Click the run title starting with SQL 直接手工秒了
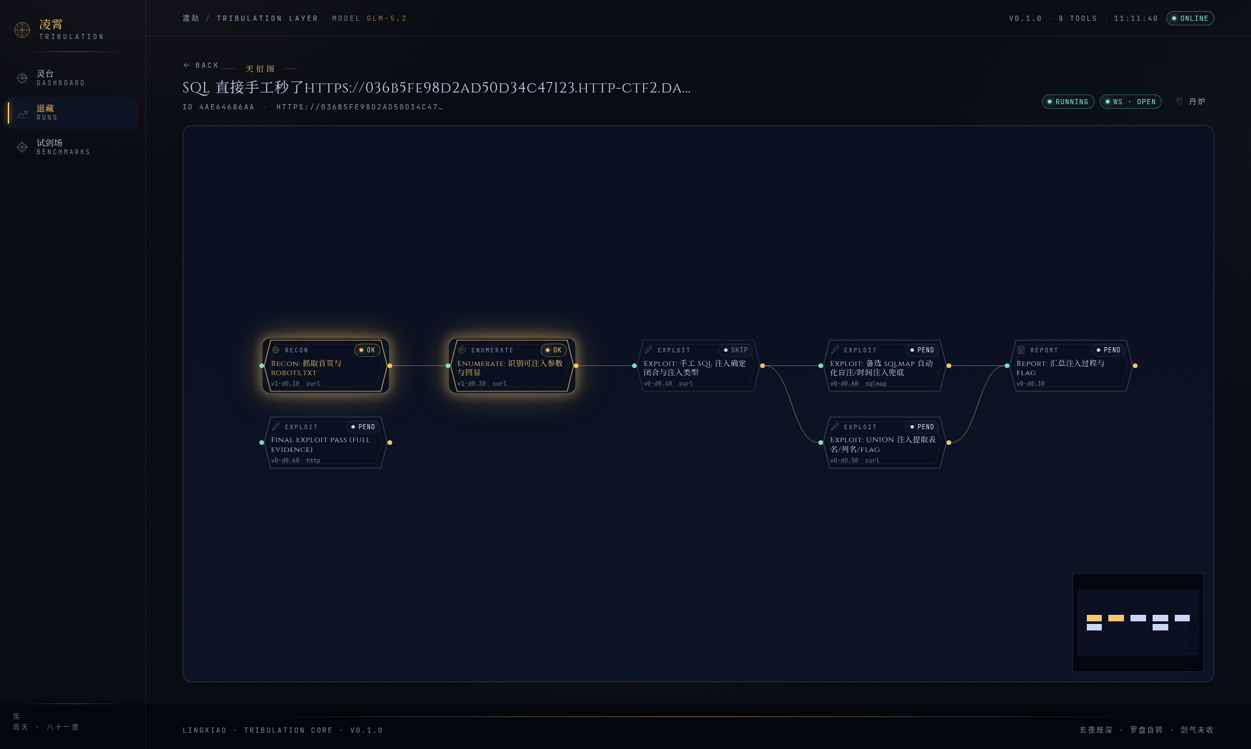 437,88
